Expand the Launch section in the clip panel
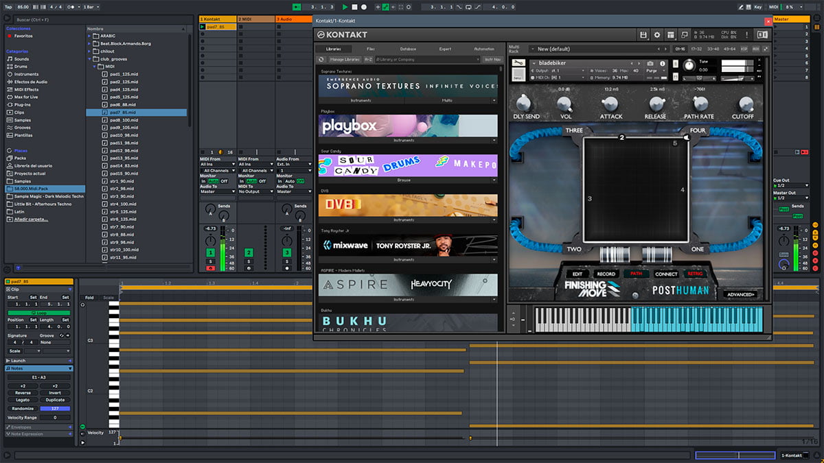824x463 pixels. (x=38, y=360)
